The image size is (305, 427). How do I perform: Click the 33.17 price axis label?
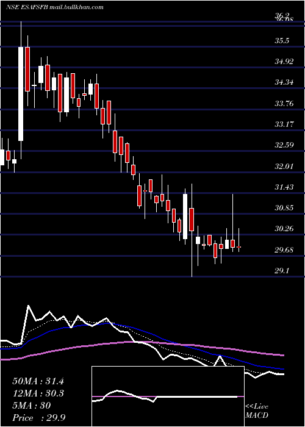[284, 124]
